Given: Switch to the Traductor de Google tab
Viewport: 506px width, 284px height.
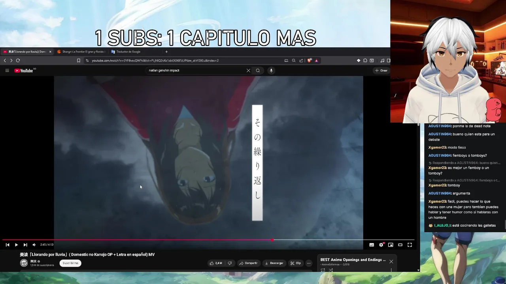Looking at the screenshot, I should (x=128, y=52).
